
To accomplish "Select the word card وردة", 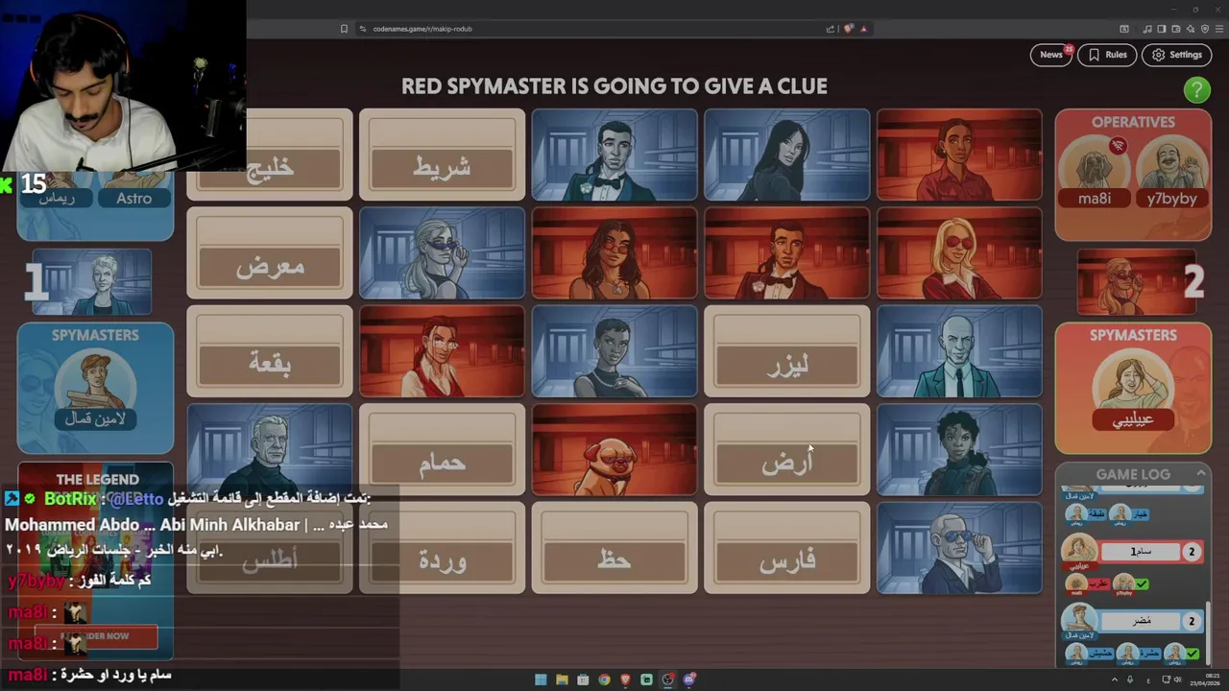I will pyautogui.click(x=442, y=547).
